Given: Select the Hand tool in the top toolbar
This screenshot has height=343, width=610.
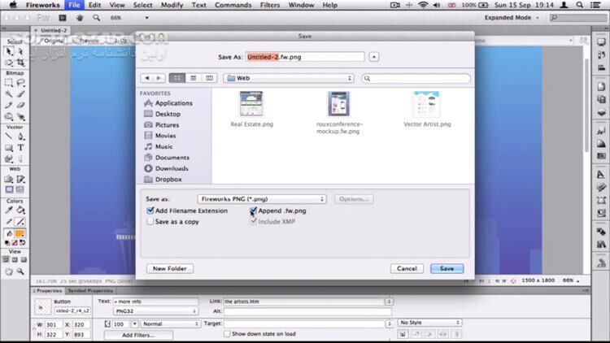Looking at the screenshot, I should click(x=80, y=17).
